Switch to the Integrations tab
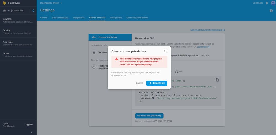Screen dimensions: 276x135 pyautogui.click(x=79, y=18)
